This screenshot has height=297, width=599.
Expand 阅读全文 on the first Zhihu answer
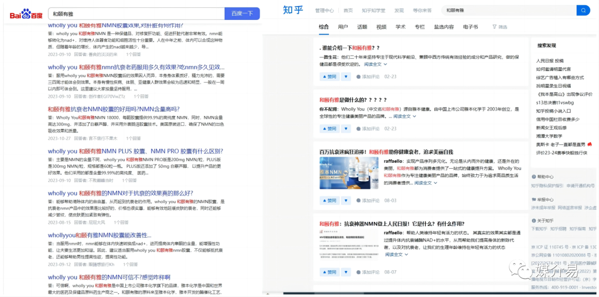click(375, 64)
